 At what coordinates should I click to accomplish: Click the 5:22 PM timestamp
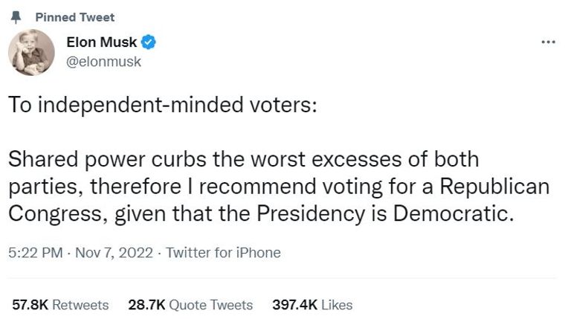pyautogui.click(x=36, y=253)
